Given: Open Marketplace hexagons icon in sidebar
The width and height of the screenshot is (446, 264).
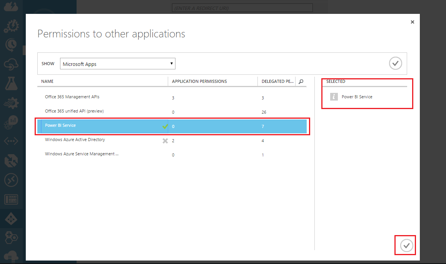Looking at the screenshot, I should (x=11, y=237).
